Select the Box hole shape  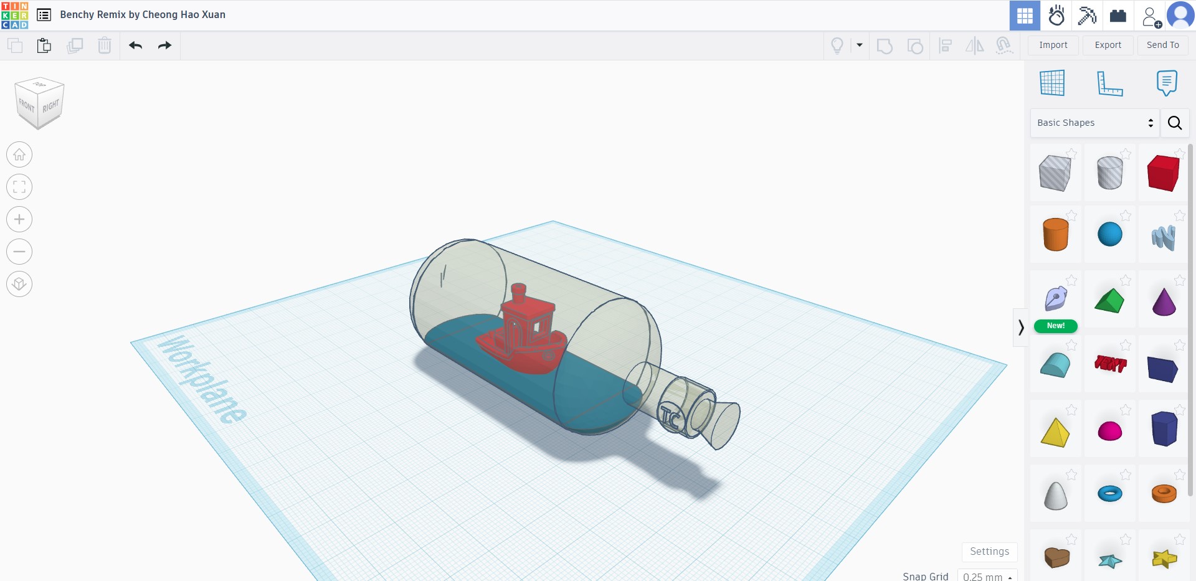pos(1055,173)
